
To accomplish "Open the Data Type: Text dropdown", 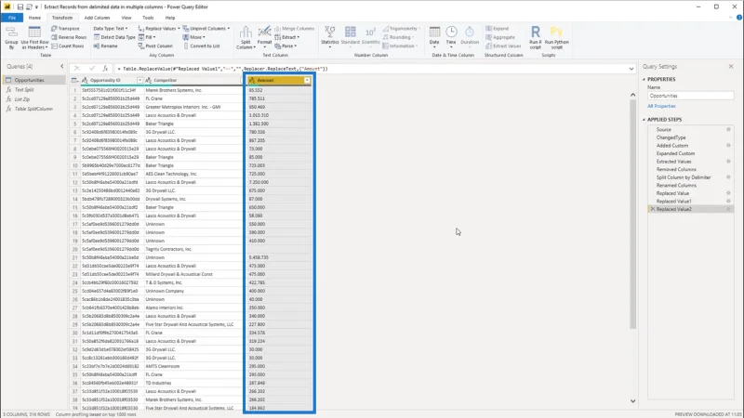I will click(110, 29).
